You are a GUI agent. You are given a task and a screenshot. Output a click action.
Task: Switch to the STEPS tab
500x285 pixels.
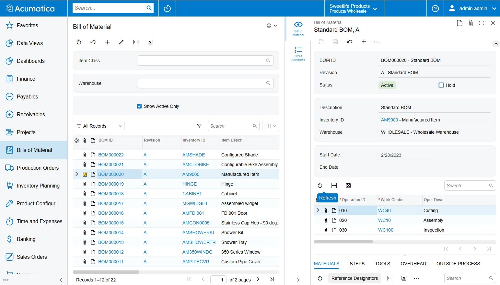coord(357,264)
